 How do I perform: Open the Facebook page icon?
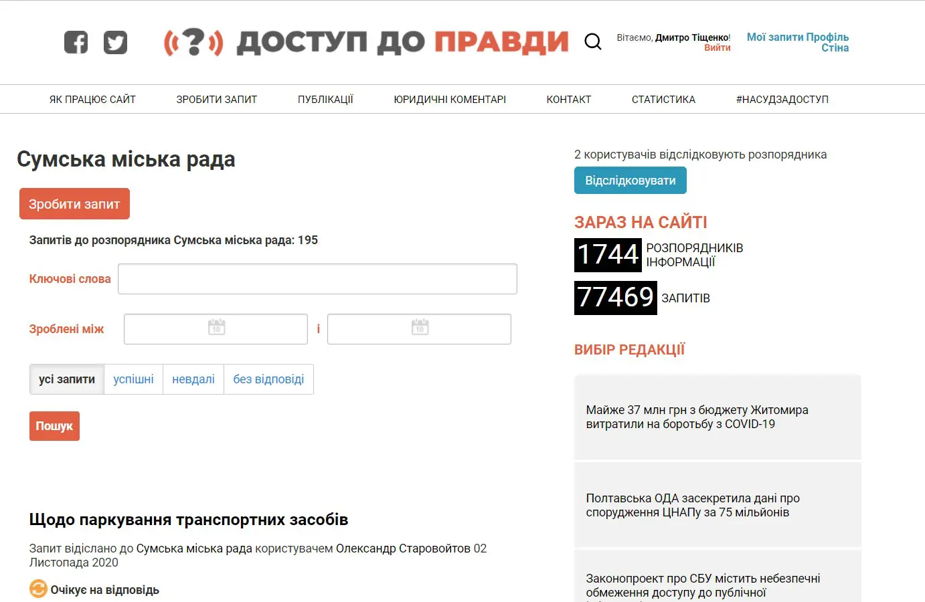click(76, 41)
